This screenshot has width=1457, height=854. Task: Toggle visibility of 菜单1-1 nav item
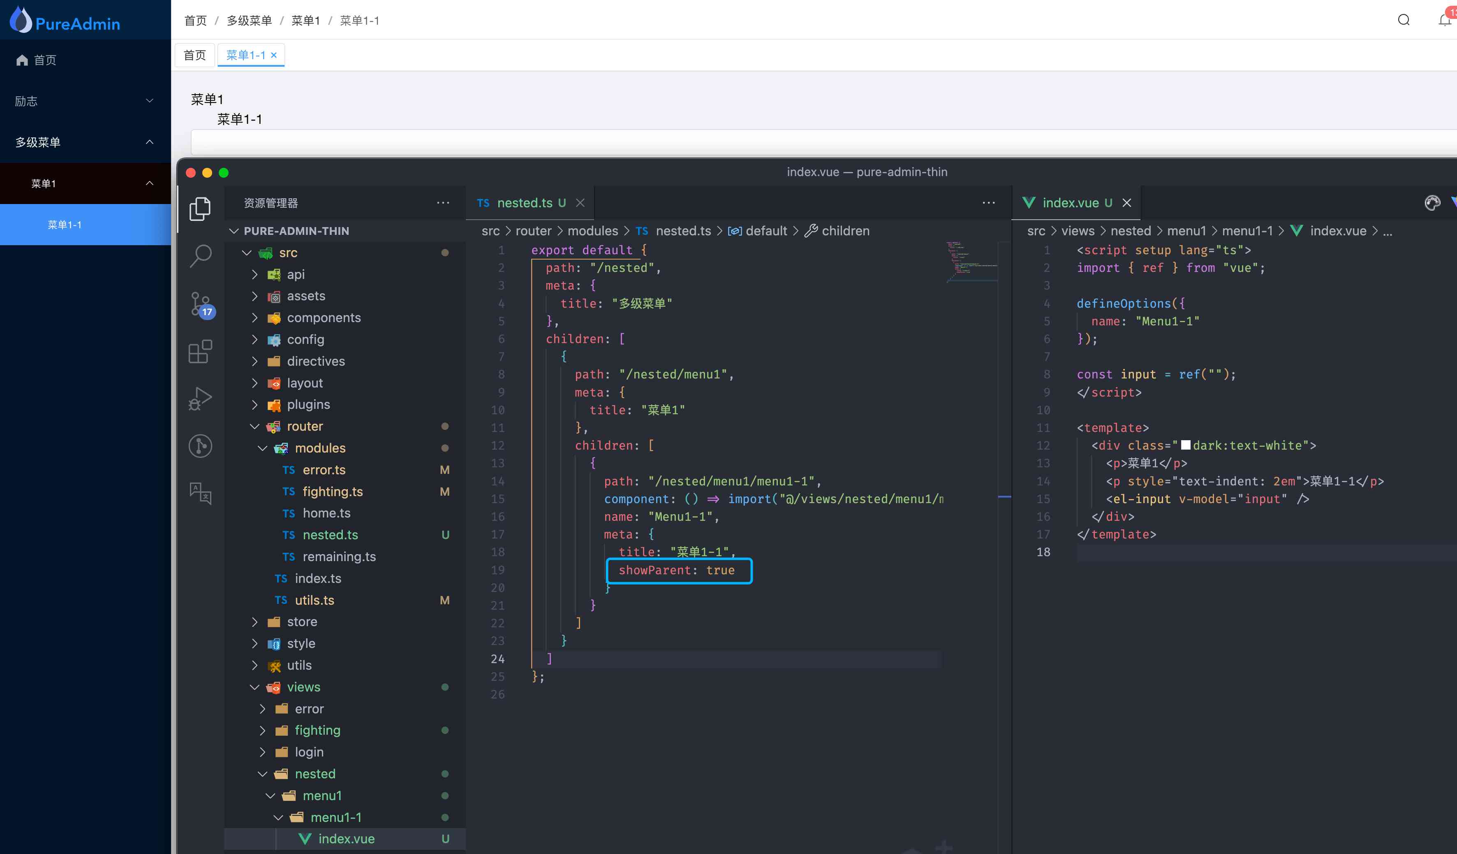tap(148, 183)
